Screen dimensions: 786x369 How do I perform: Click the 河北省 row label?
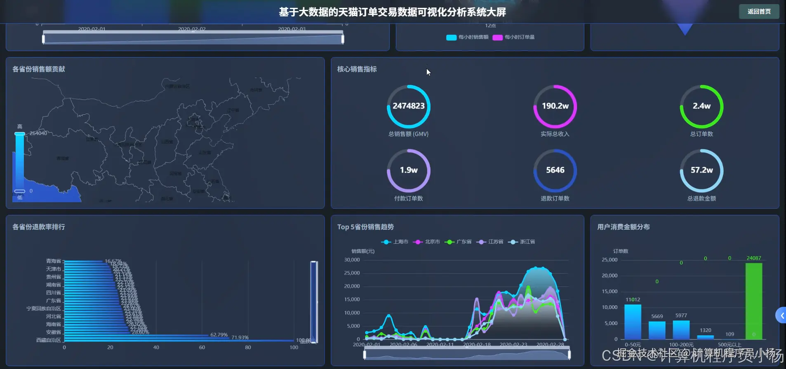click(x=54, y=316)
